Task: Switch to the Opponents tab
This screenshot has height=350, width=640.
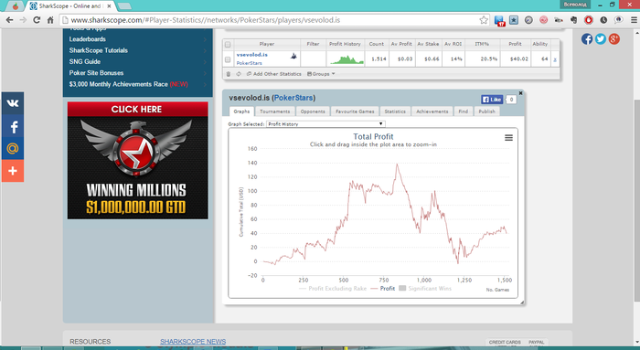Action: coord(313,111)
